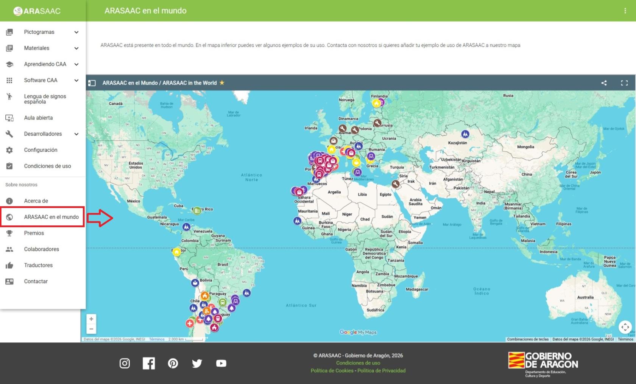
Task: Open Combinaciones de teclas shortcuts
Action: pos(528,339)
